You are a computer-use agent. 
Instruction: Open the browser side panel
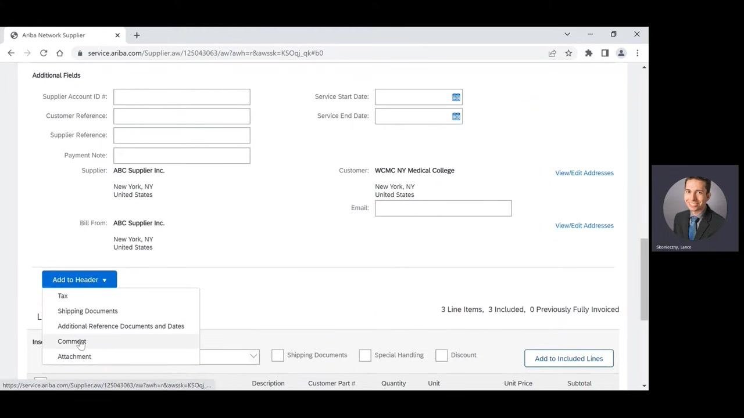click(605, 53)
